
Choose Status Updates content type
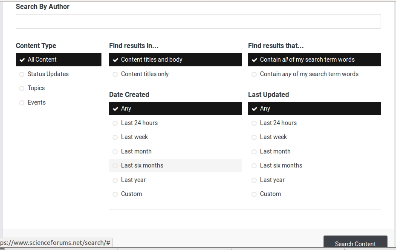pos(48,74)
